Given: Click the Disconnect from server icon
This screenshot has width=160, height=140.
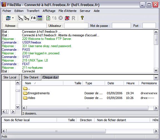Looking at the screenshot, I should click(x=67, y=18).
